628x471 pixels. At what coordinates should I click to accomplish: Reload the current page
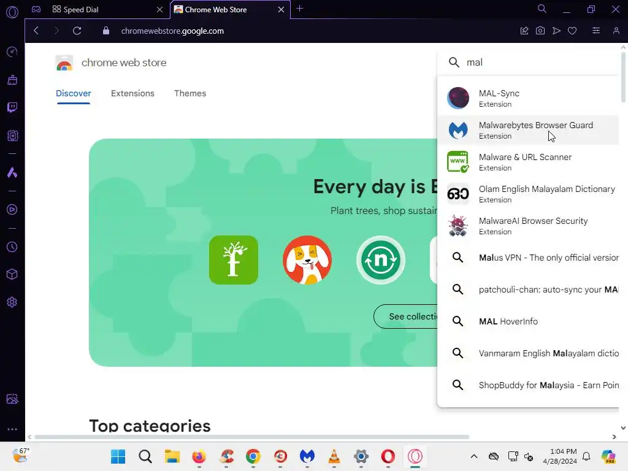point(77,31)
